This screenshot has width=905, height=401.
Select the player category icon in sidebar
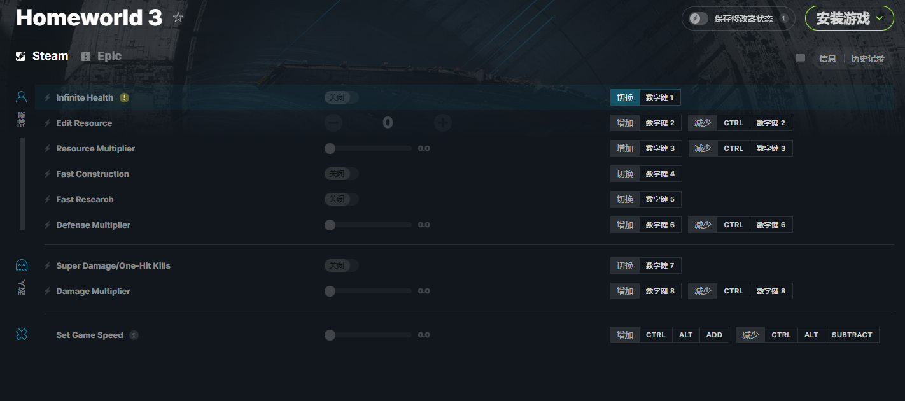22,97
